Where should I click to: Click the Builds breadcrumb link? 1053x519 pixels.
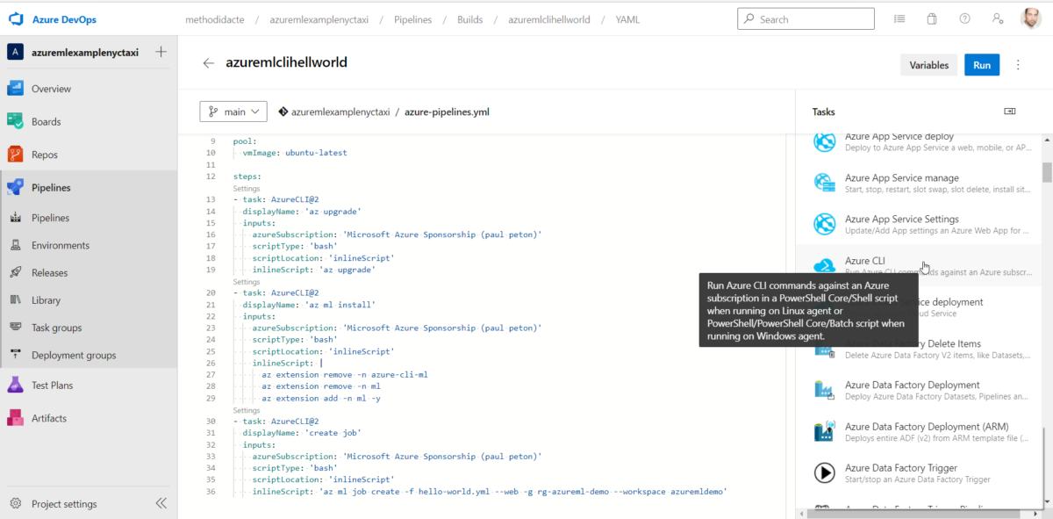point(469,18)
